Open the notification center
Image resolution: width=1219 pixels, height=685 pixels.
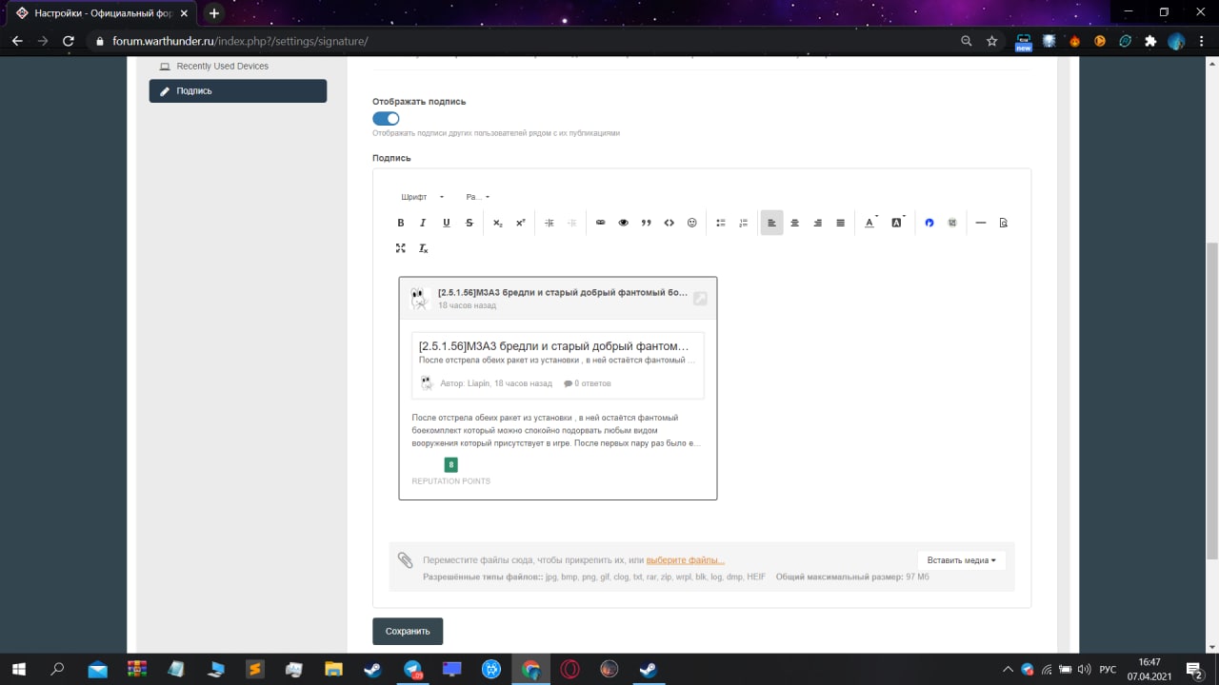(x=1193, y=669)
